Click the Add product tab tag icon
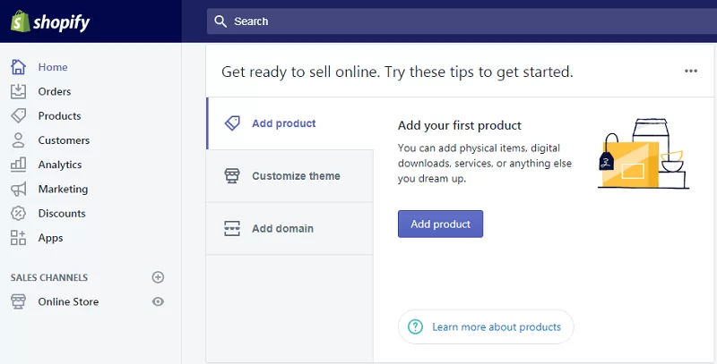Image resolution: width=717 pixels, height=364 pixels. click(x=232, y=123)
